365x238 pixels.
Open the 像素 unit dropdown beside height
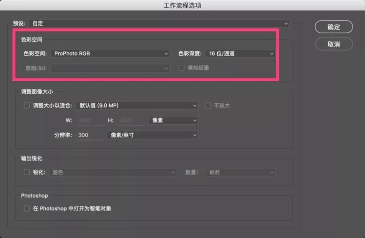173,121
